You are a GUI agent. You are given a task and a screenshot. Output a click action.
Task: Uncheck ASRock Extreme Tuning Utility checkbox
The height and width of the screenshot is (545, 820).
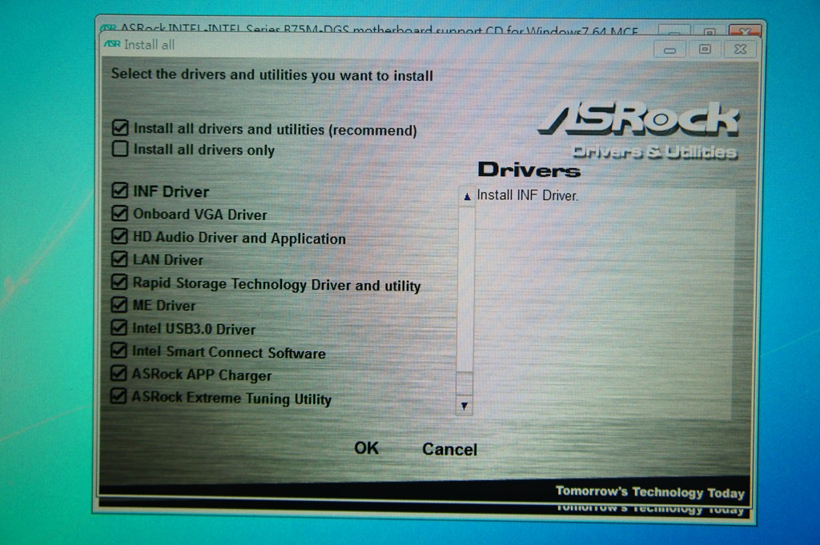119,395
